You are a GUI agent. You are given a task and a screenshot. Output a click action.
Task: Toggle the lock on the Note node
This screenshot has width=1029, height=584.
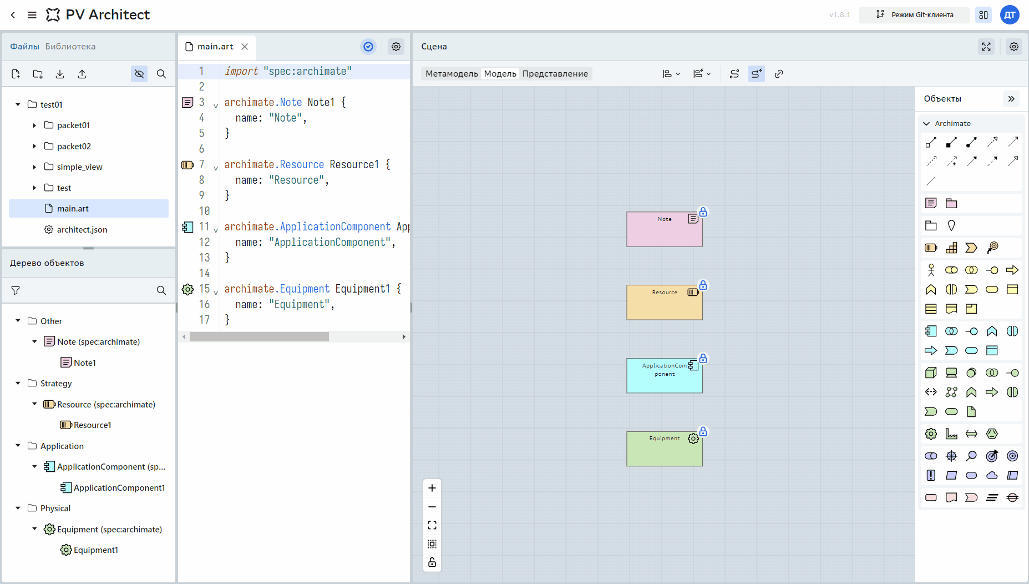703,212
